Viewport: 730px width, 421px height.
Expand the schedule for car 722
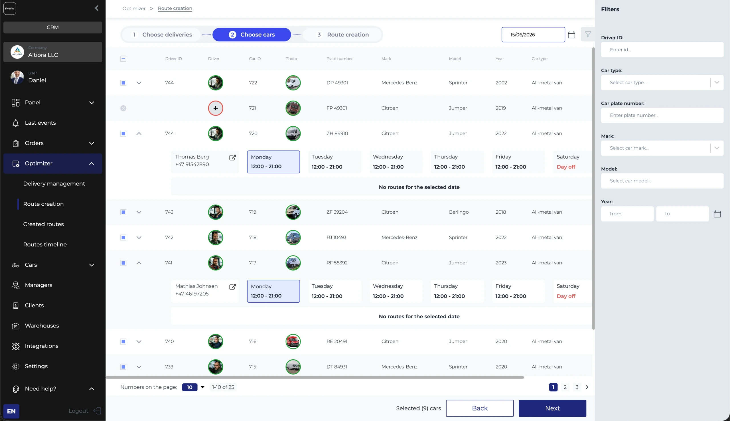coord(139,83)
